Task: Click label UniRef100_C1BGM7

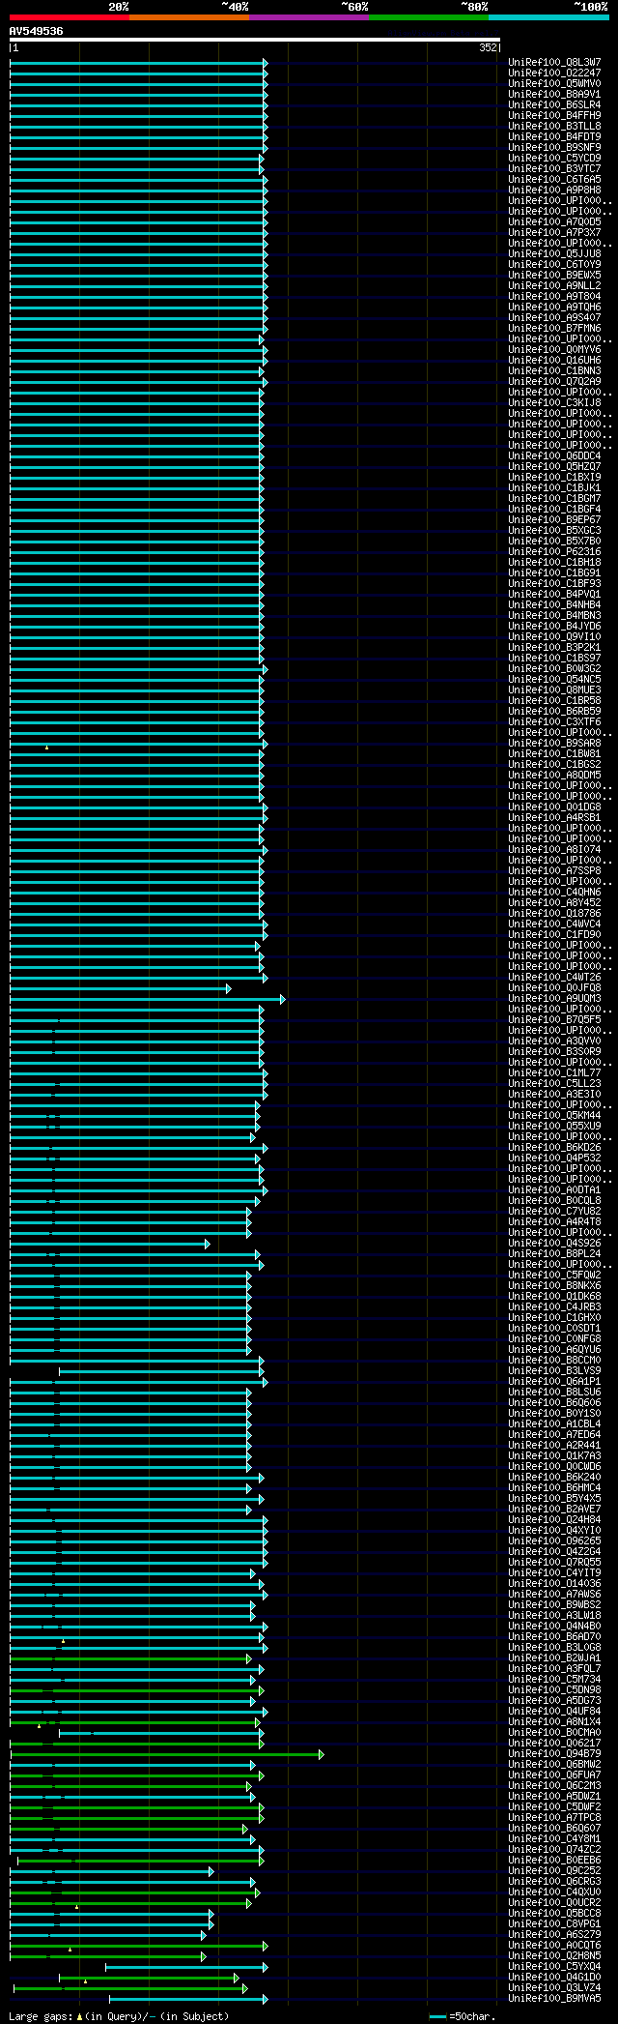Action: click(x=554, y=498)
